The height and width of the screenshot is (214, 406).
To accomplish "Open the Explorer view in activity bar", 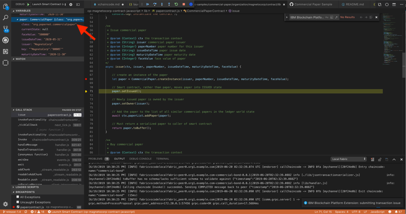I will point(5,6).
